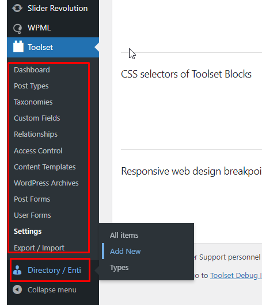Choose Add New in flyout menu

click(x=125, y=251)
